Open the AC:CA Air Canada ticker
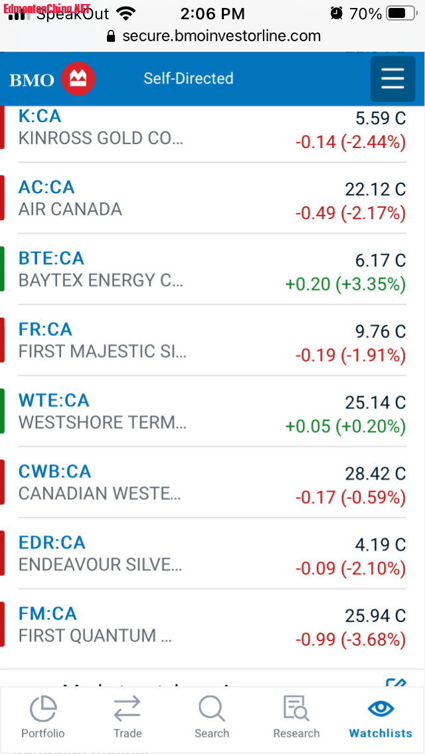 coord(46,187)
